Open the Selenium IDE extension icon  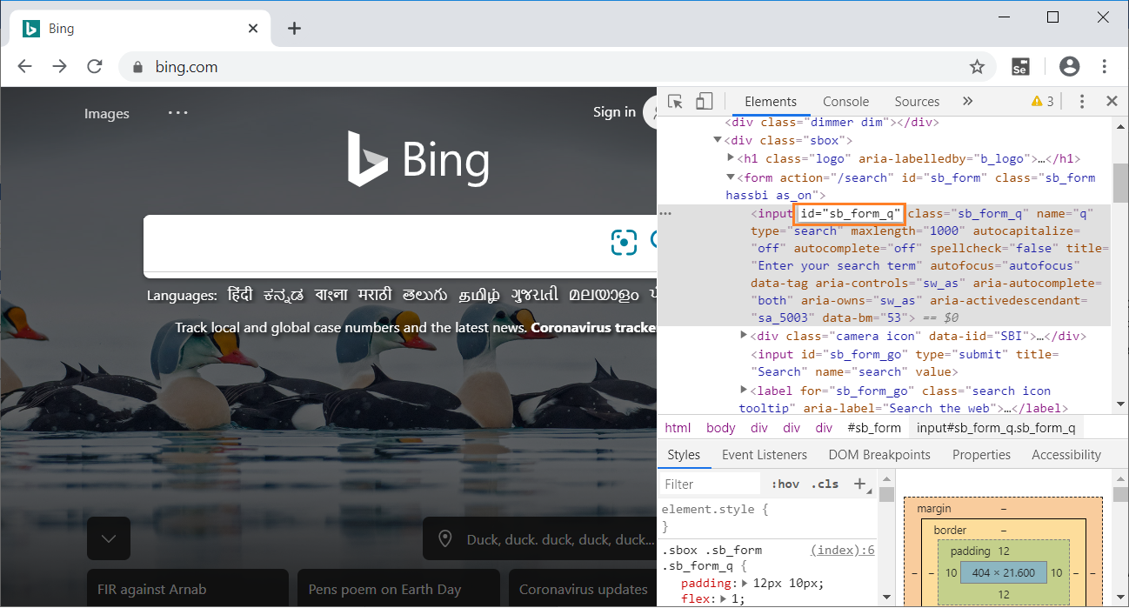(x=1021, y=67)
